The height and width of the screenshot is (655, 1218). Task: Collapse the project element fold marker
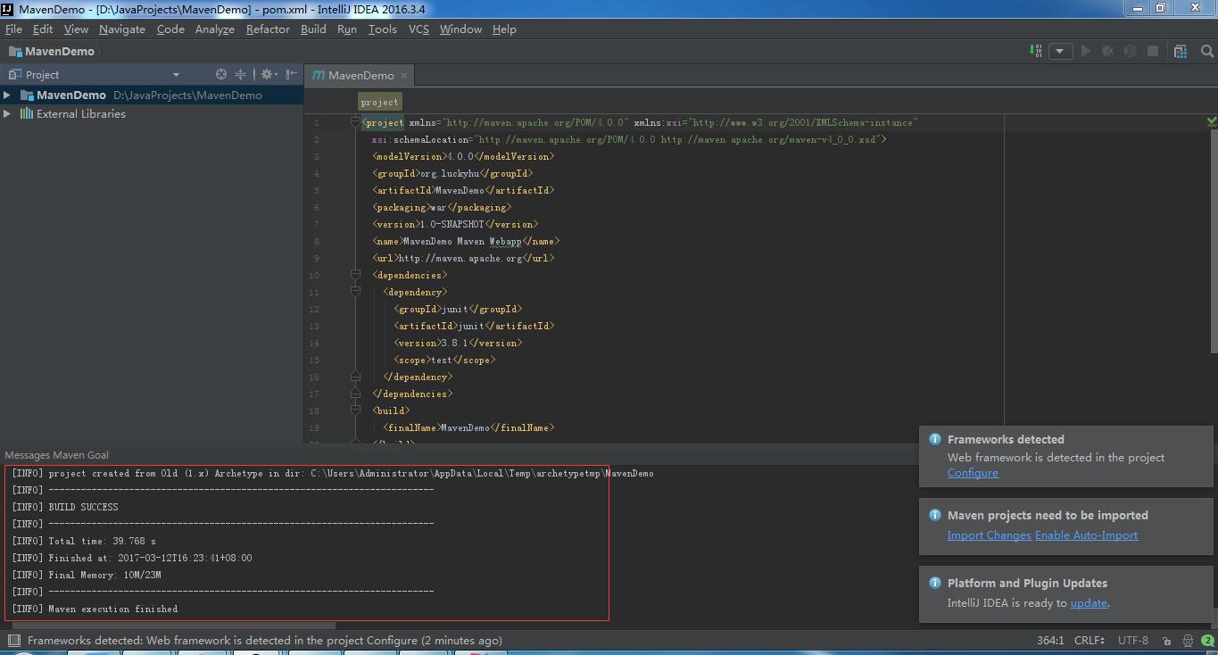(355, 122)
